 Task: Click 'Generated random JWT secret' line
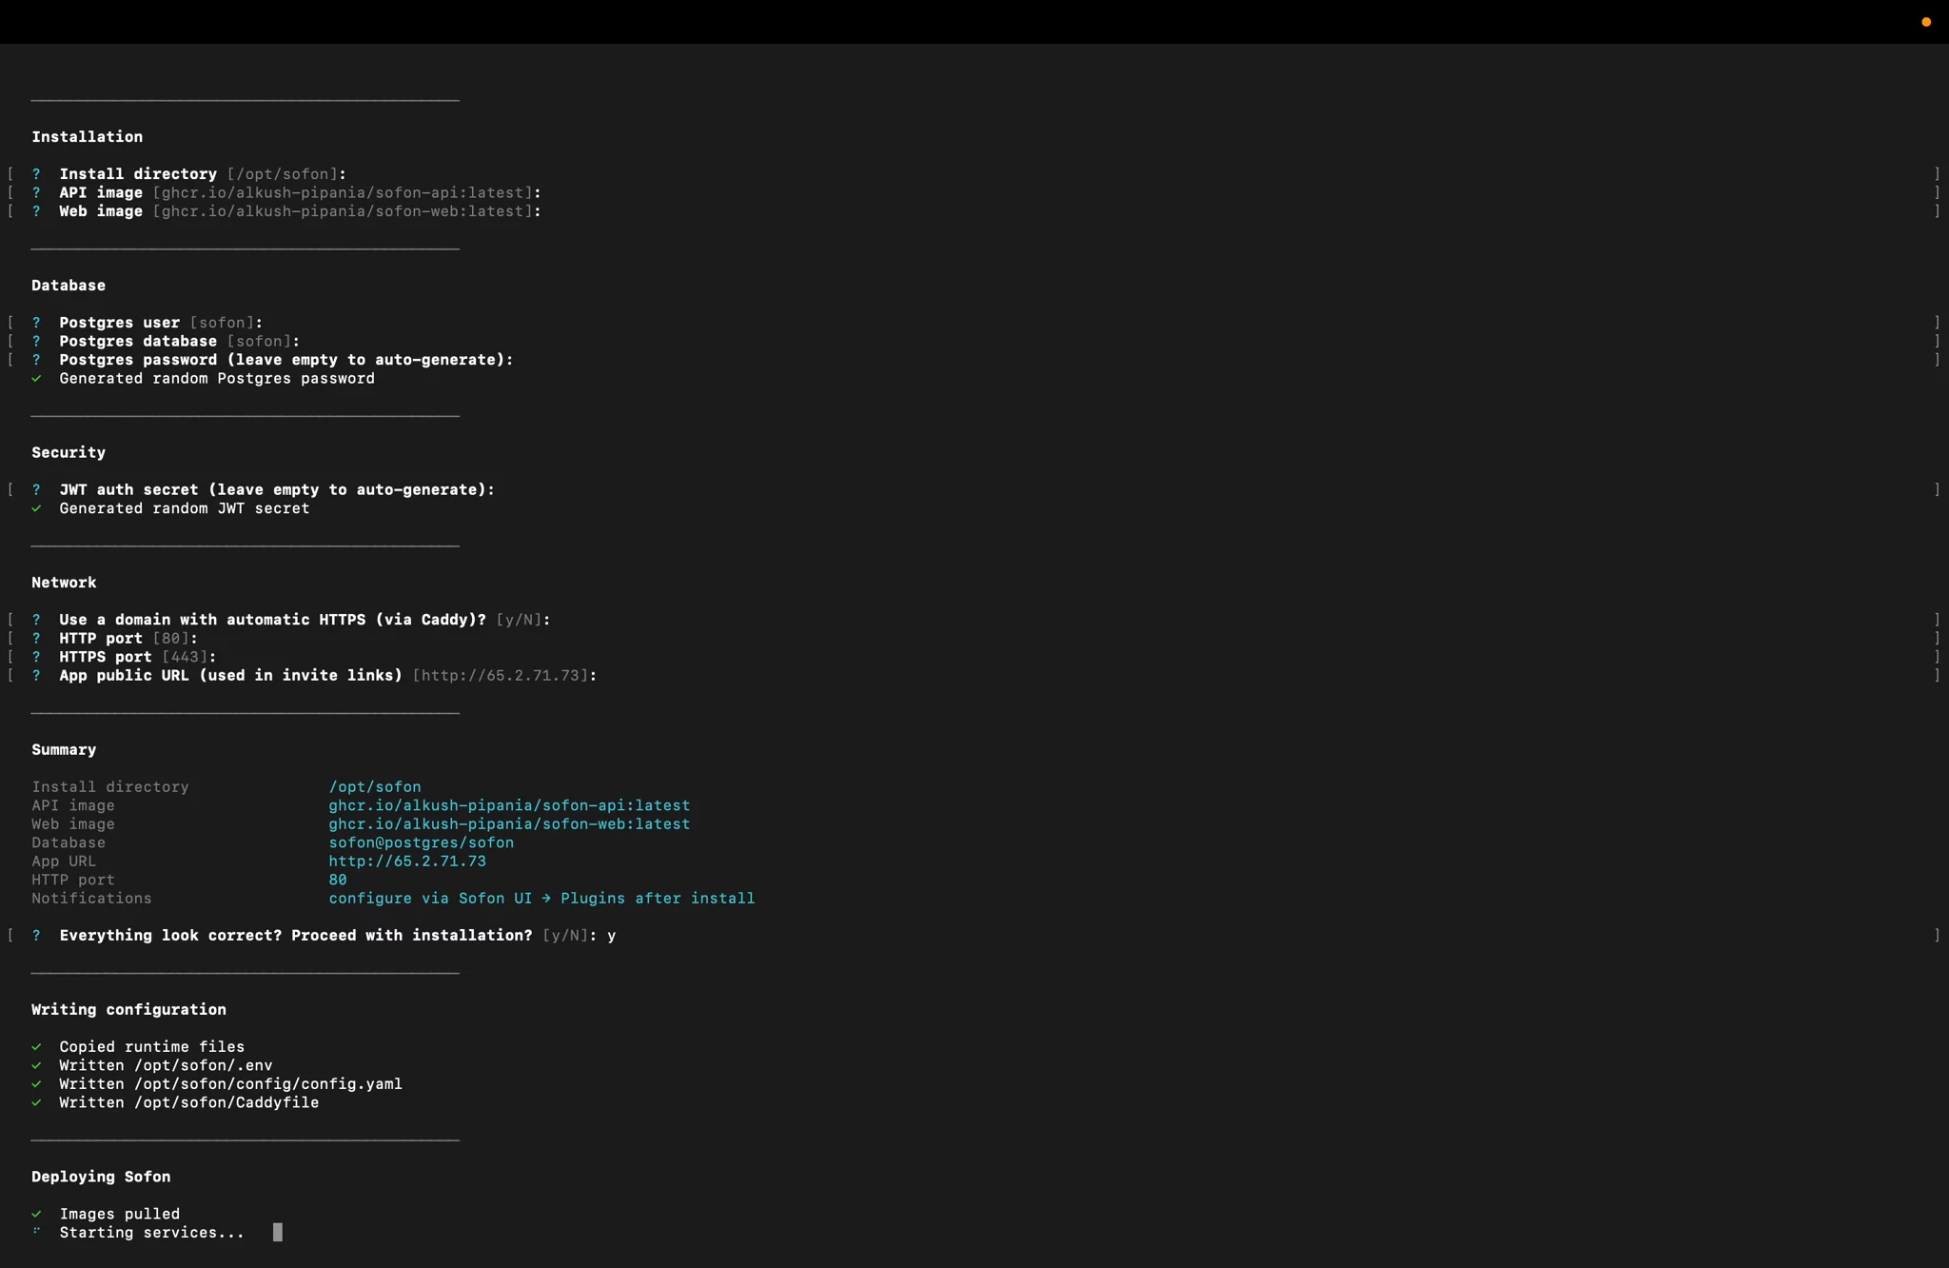coord(185,508)
